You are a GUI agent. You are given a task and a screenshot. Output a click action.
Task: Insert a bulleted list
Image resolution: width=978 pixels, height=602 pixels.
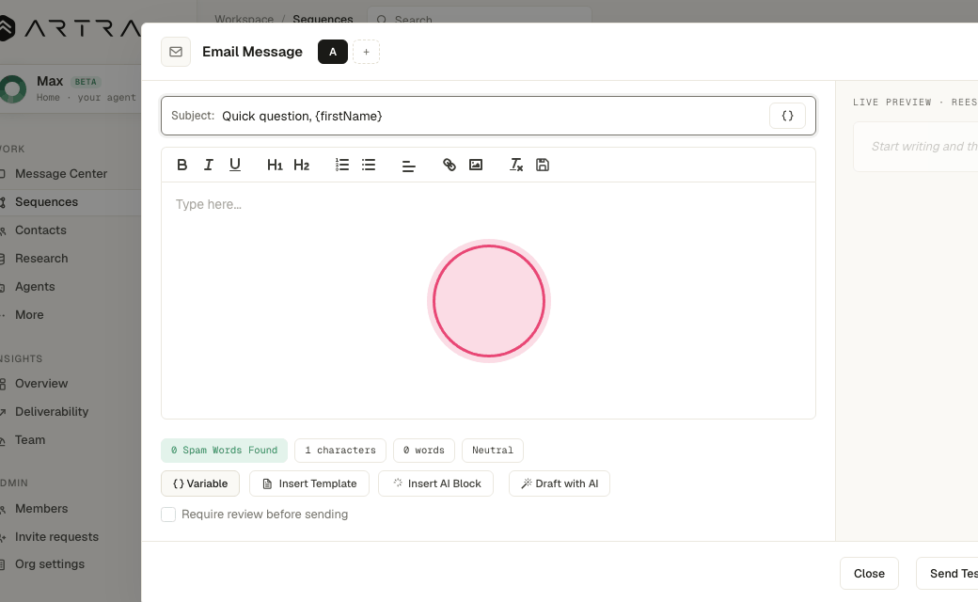[369, 165]
